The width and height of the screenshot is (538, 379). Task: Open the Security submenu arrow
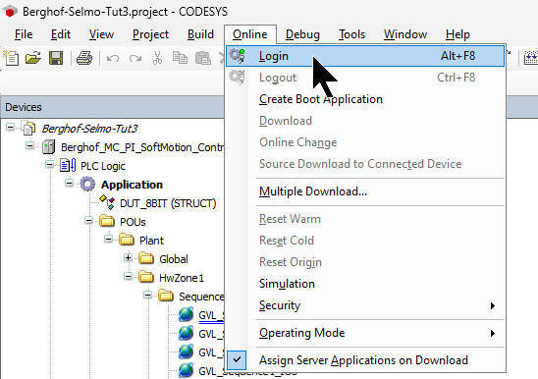(493, 305)
